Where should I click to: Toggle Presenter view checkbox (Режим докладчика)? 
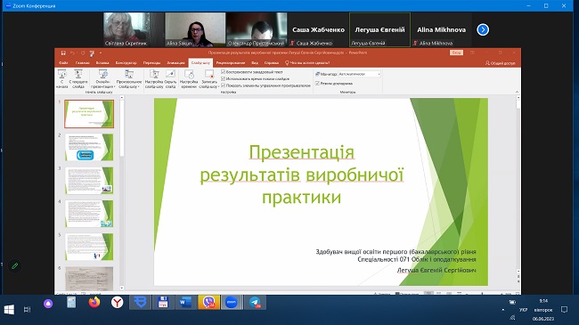point(317,84)
